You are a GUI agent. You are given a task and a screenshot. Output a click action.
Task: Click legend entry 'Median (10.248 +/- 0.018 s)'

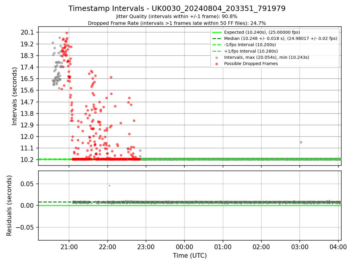click(281, 38)
